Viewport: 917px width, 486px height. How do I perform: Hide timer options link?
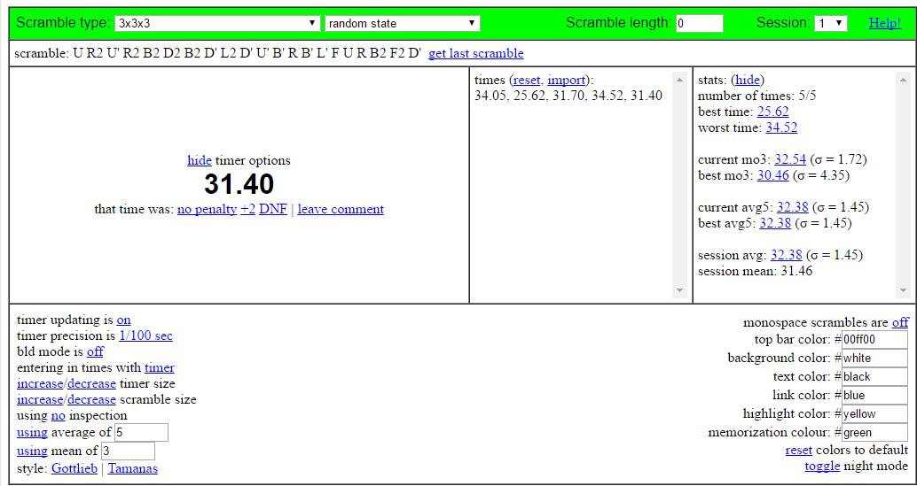pos(200,160)
